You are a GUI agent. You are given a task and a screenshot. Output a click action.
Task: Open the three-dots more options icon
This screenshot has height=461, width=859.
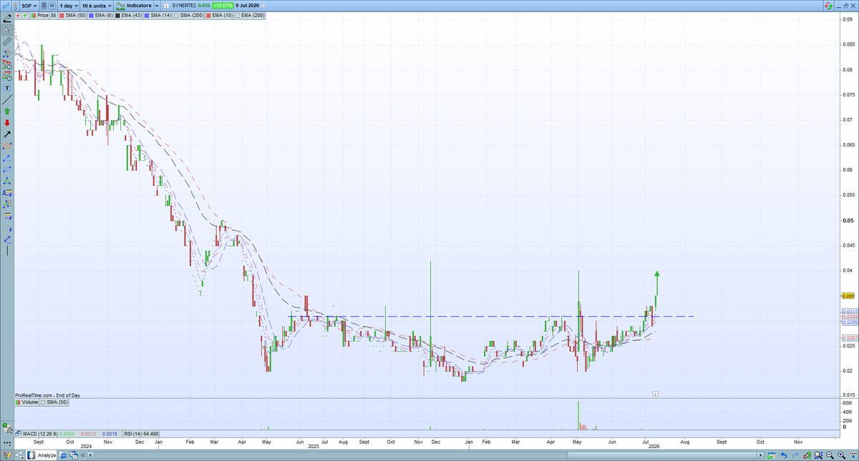7,443
